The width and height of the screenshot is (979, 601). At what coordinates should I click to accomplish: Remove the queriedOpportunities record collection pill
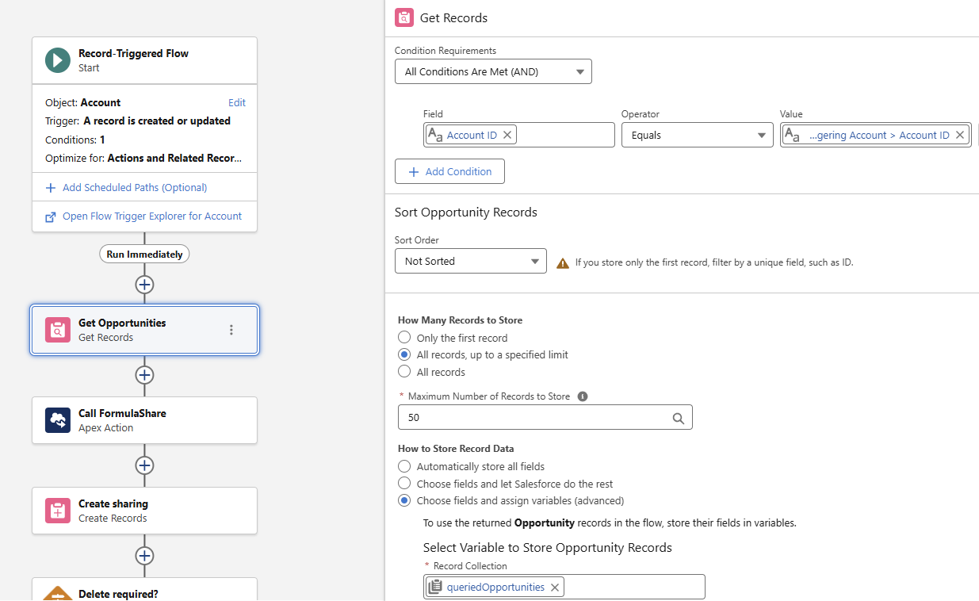click(x=556, y=587)
